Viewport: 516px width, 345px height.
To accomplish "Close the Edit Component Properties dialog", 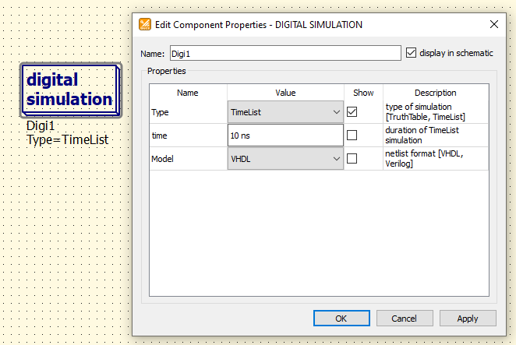I will pos(493,24).
